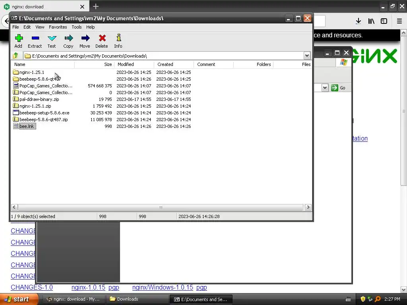Click the 30 253 439 size cell
The height and width of the screenshot is (305, 407).
click(x=101, y=113)
